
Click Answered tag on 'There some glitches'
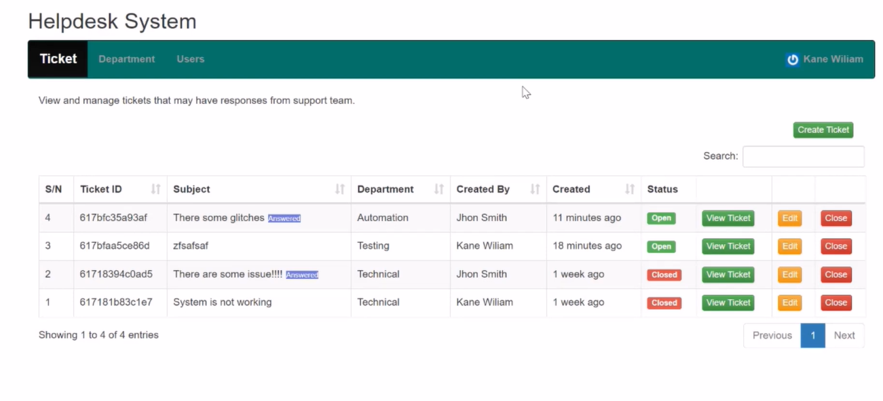[284, 218]
